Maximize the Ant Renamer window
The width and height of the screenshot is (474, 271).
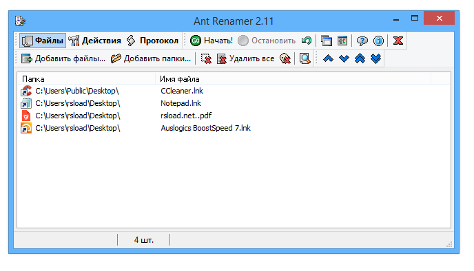[x=415, y=18]
